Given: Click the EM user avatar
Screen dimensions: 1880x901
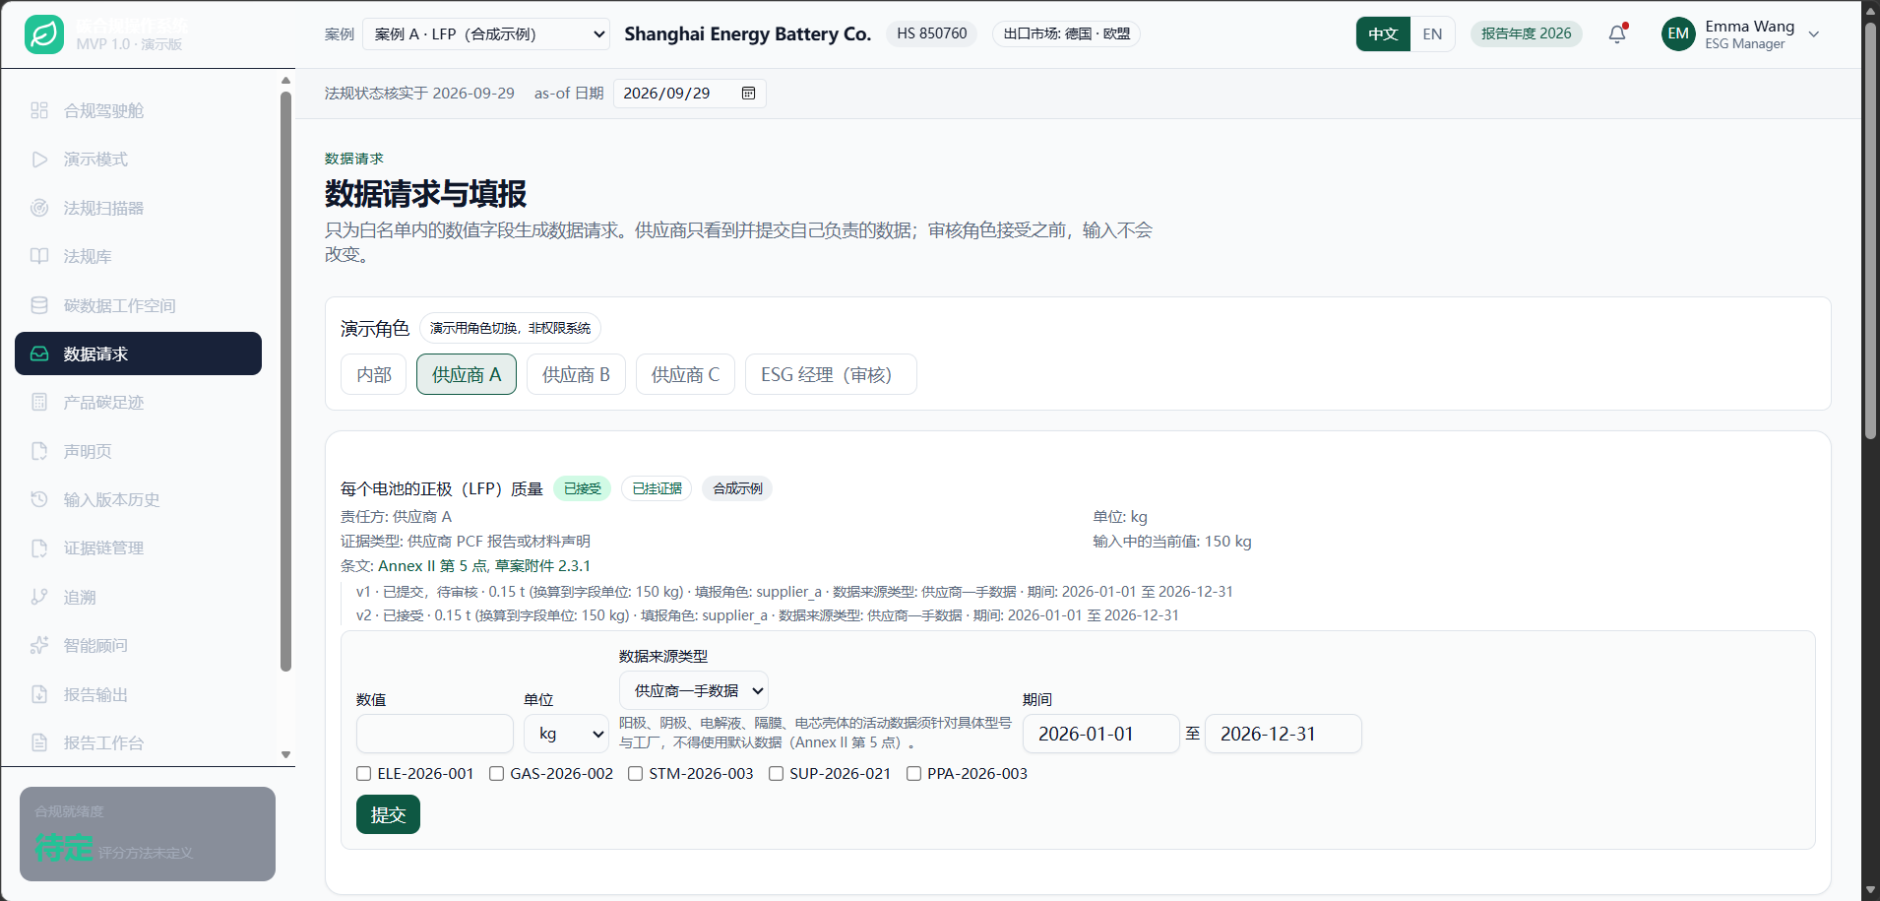Looking at the screenshot, I should [1678, 34].
